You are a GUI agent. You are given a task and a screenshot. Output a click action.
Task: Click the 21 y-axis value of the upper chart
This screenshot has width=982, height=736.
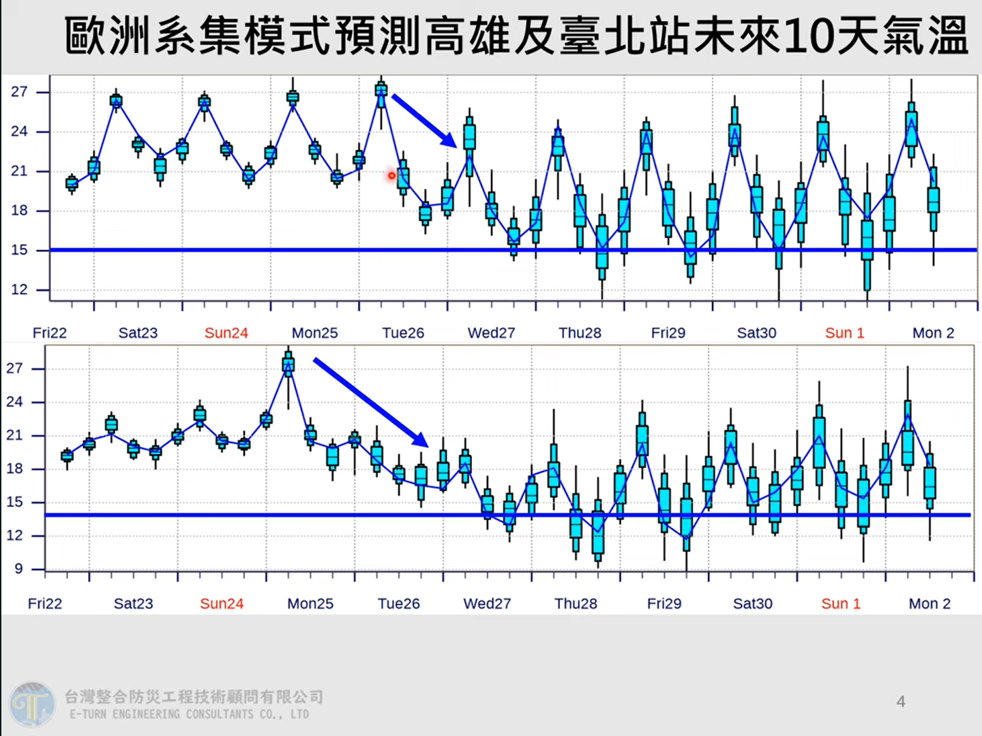(x=19, y=170)
